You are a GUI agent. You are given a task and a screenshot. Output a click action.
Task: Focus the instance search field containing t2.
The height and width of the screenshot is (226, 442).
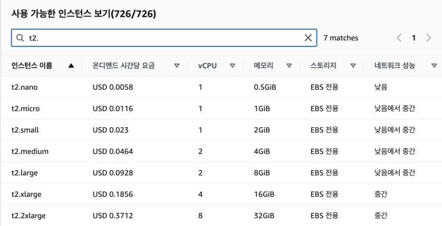[164, 37]
